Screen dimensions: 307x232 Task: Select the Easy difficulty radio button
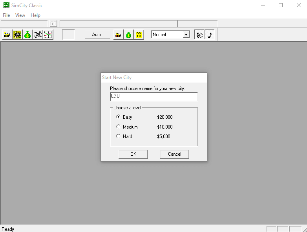[x=118, y=117]
